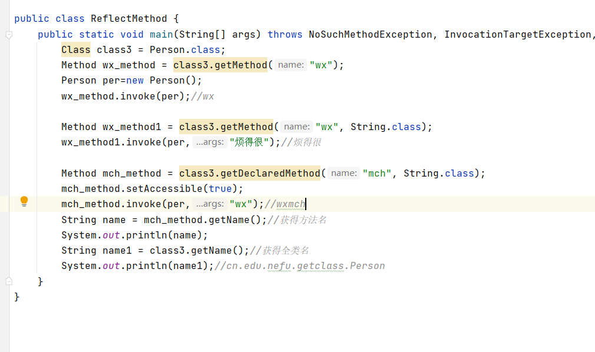Click the '...args:' hint before "烦得很"
The height and width of the screenshot is (352, 595).
[210, 142]
